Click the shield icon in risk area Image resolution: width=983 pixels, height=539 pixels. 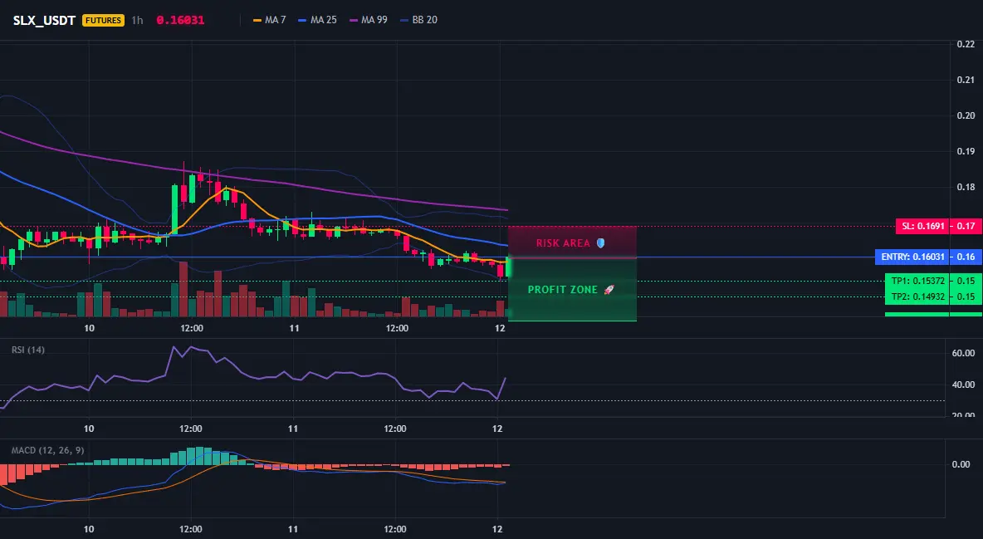point(600,243)
